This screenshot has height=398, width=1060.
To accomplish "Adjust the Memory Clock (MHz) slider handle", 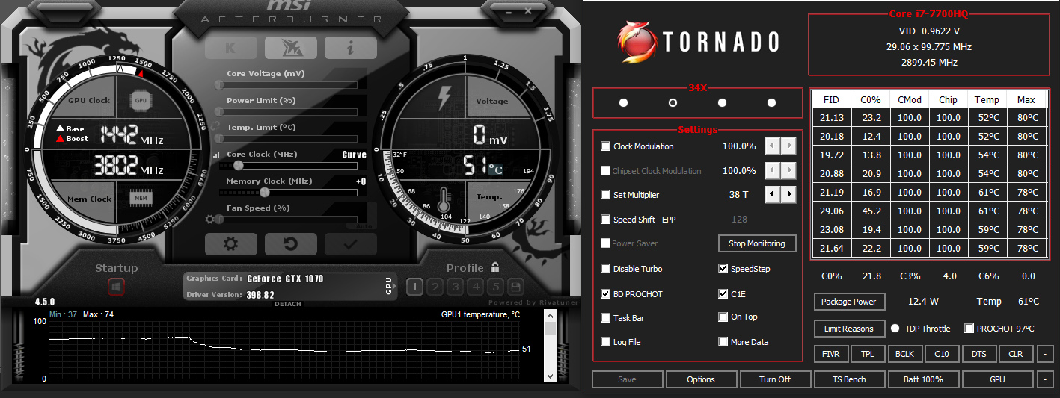I will tap(264, 193).
